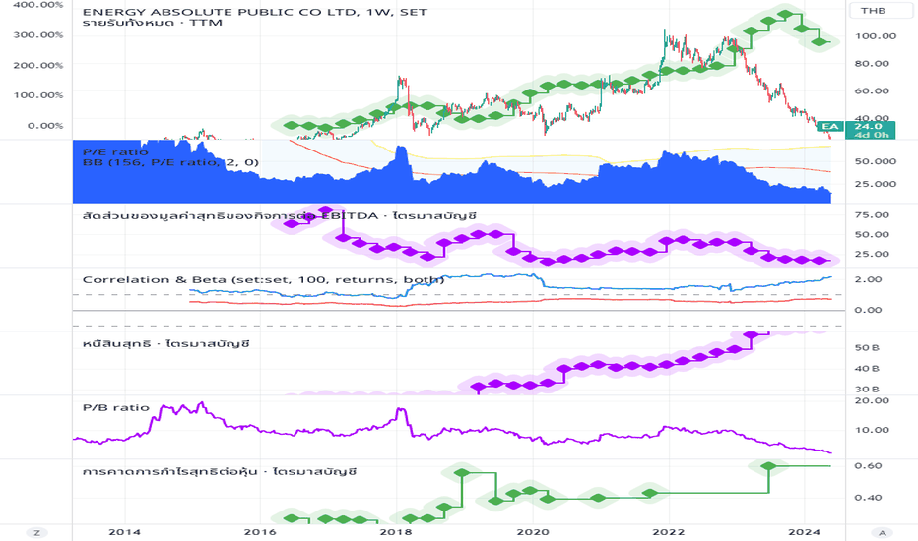The height and width of the screenshot is (541, 918).
Task: Click the 2020 label on time axis
Action: 533,531
